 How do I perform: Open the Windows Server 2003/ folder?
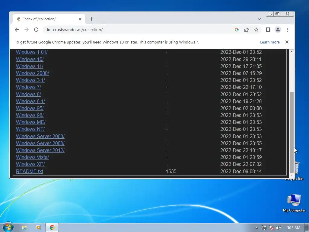(x=40, y=136)
